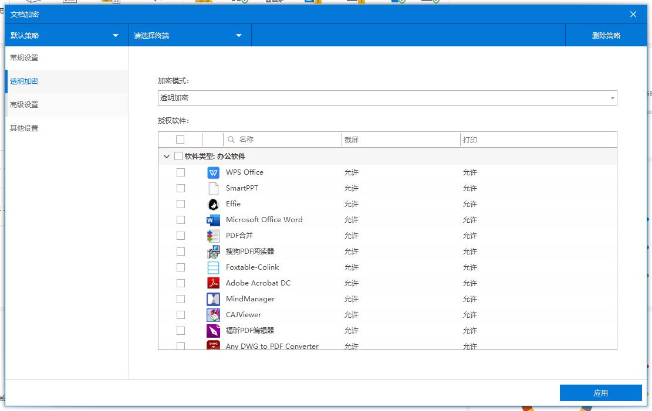Click the 删除策略 button
652x411 pixels.
pyautogui.click(x=606, y=36)
